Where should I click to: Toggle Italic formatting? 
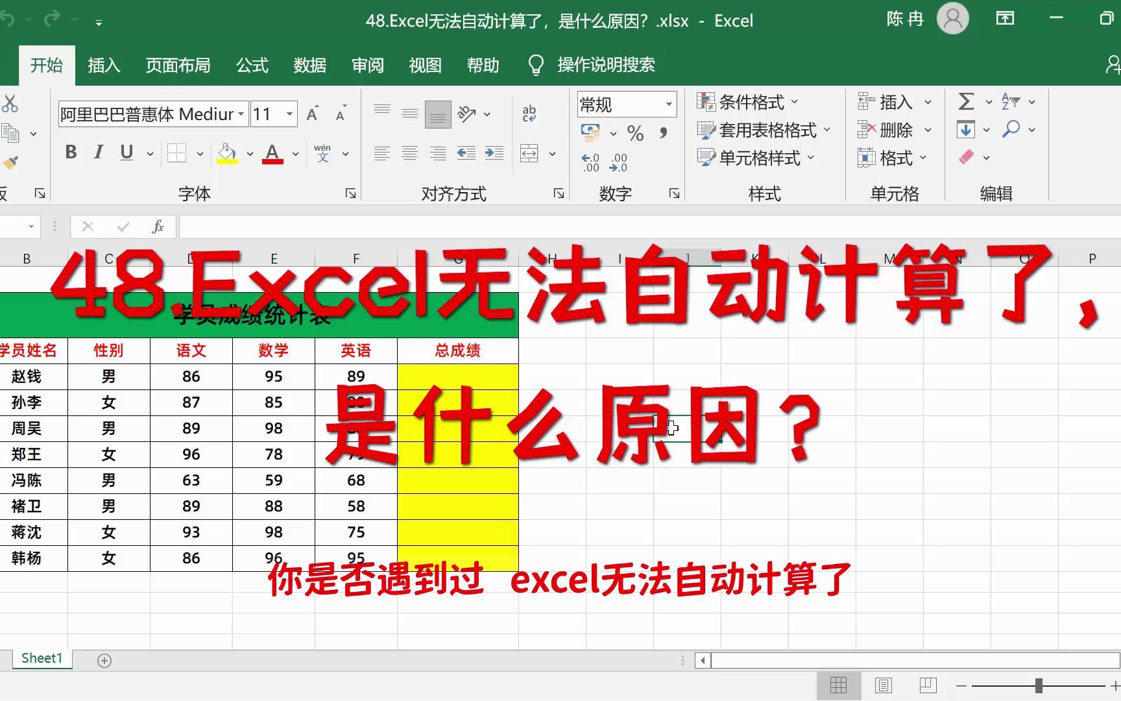pyautogui.click(x=99, y=153)
